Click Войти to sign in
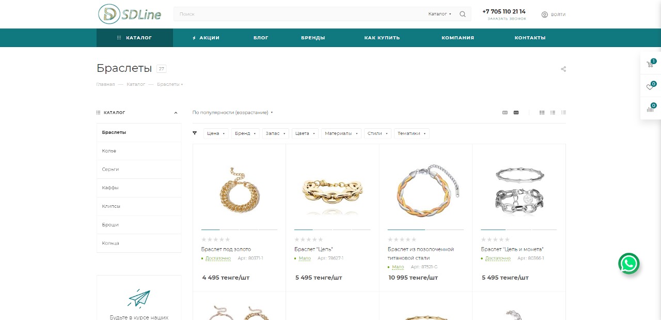Screen dimensions: 661x320 pyautogui.click(x=558, y=14)
